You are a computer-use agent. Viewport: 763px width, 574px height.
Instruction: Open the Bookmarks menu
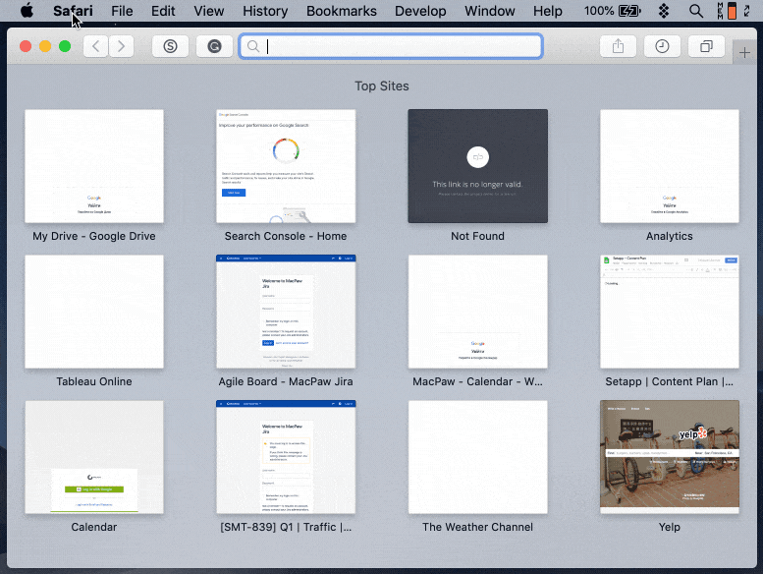pyautogui.click(x=342, y=11)
